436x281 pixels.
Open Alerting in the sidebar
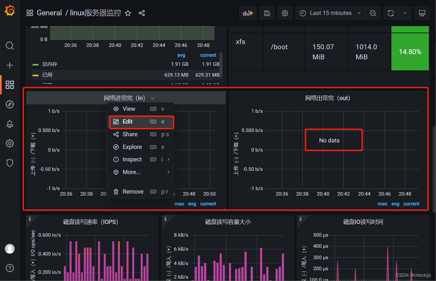(10, 124)
